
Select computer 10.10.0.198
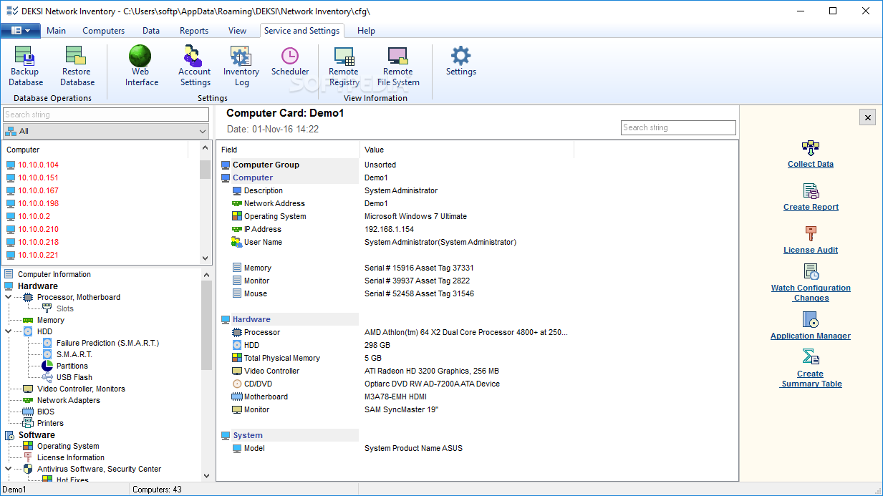coord(39,203)
